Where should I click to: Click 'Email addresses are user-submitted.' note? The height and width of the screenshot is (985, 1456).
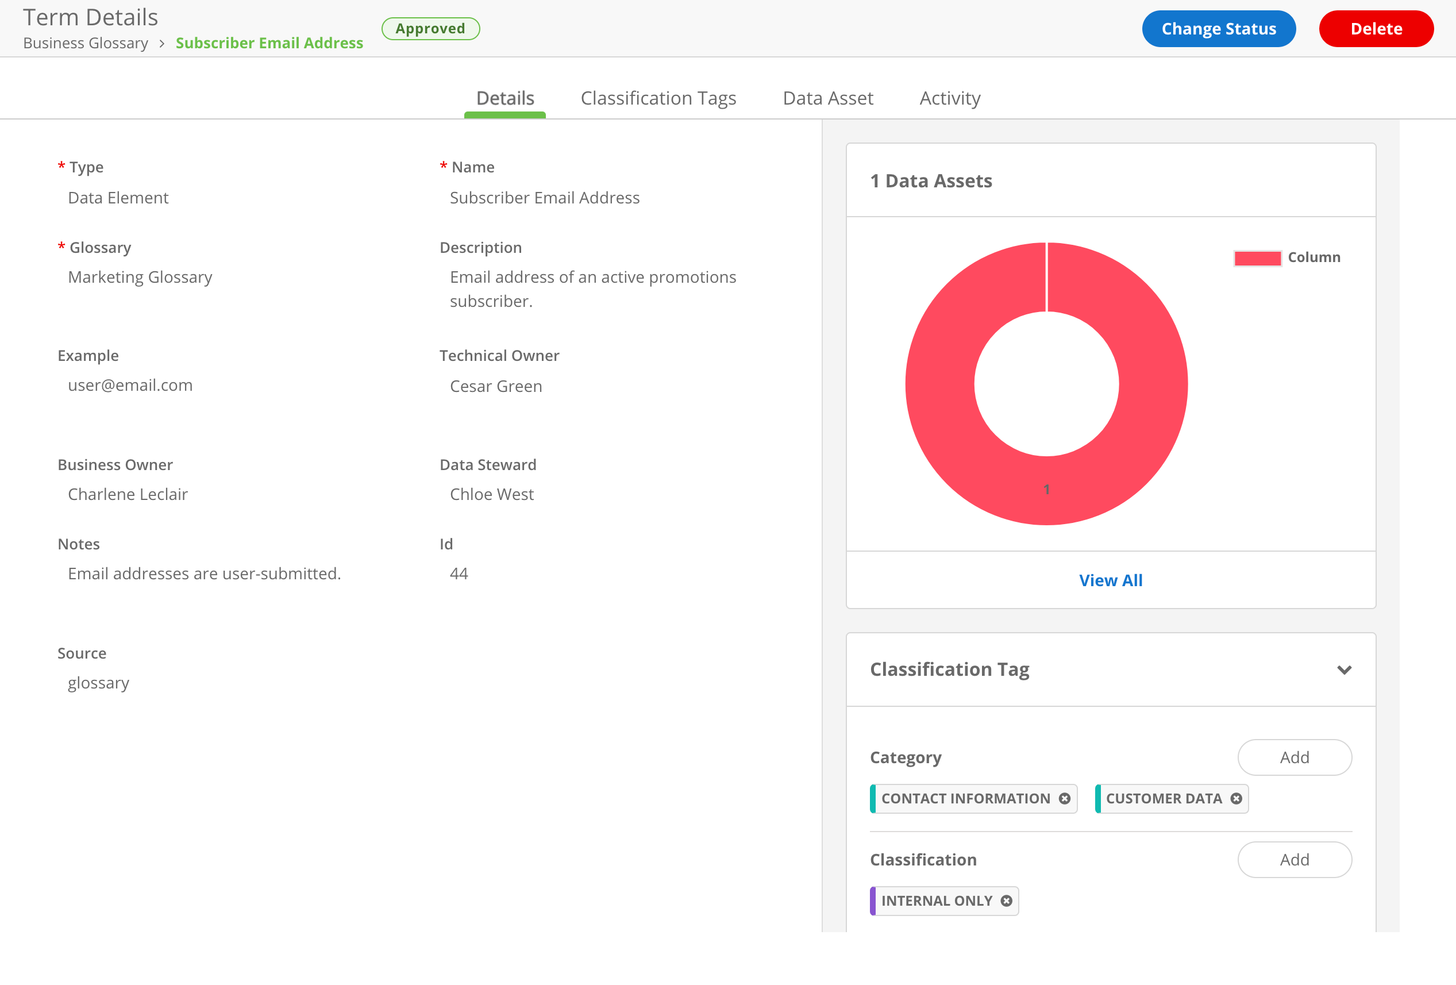[x=204, y=574]
